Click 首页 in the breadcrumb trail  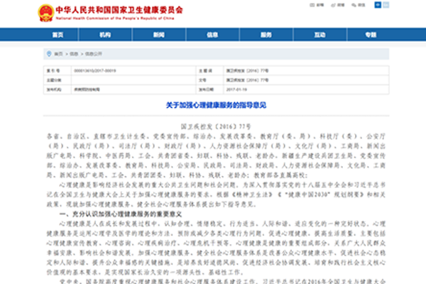(x=58, y=54)
